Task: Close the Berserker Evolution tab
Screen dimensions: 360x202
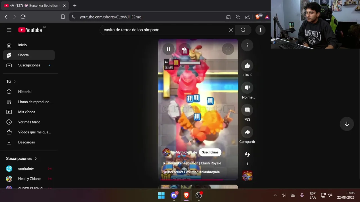Action: [64, 6]
